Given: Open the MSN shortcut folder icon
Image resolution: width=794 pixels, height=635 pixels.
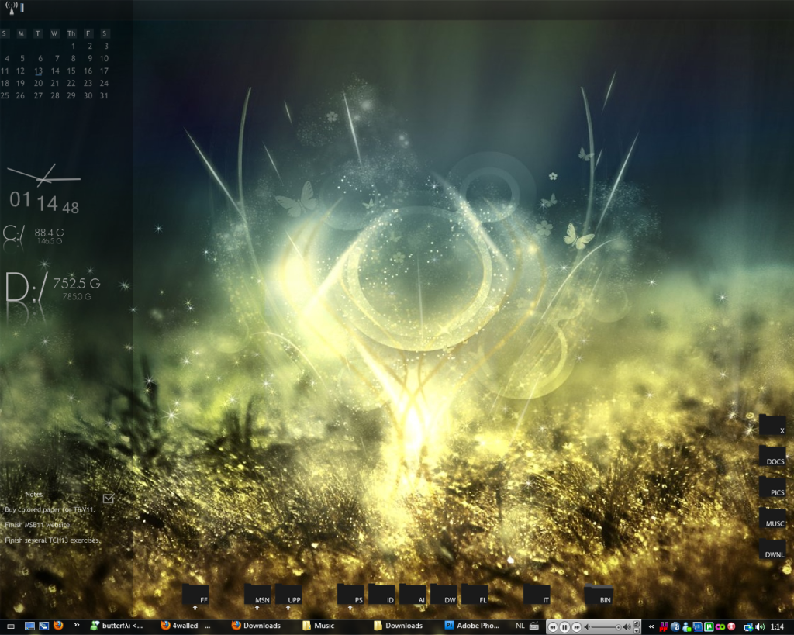Looking at the screenshot, I should pos(257,595).
